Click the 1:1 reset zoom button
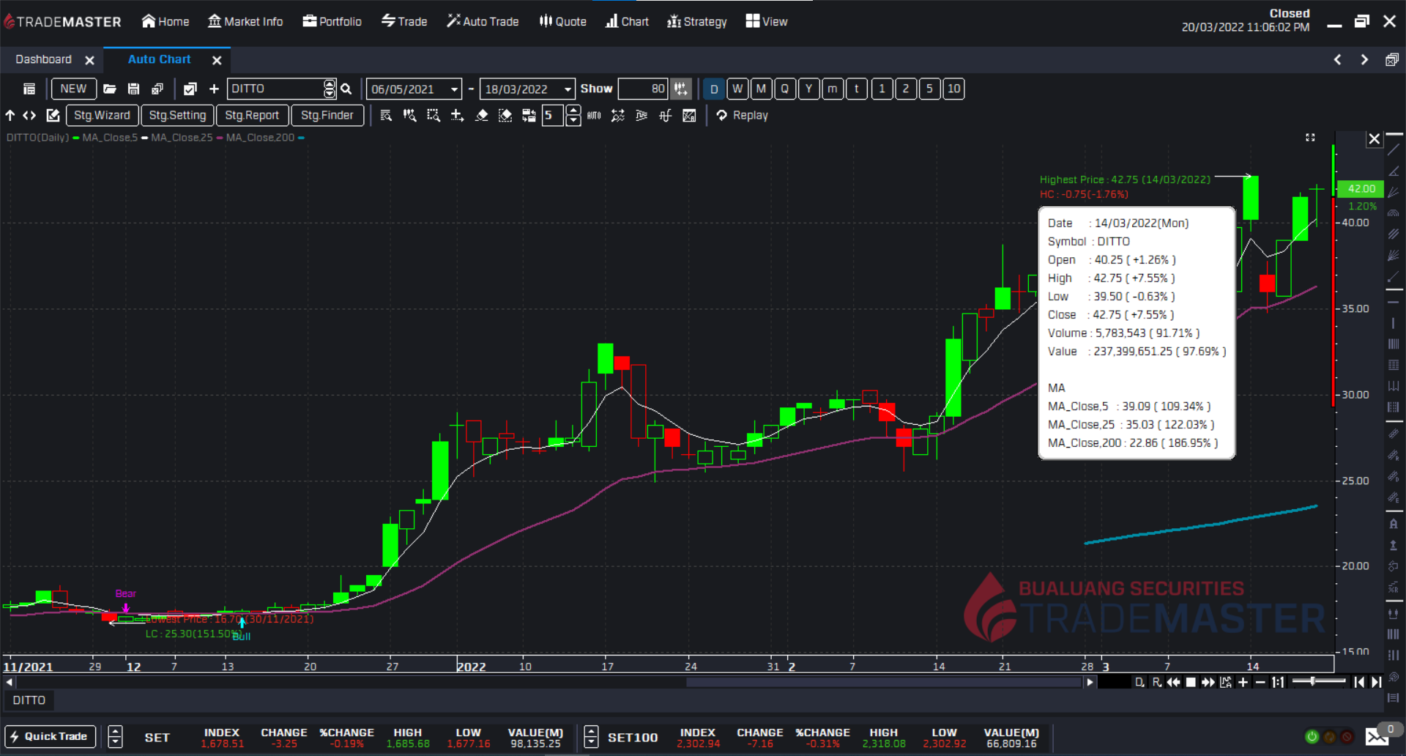Image resolution: width=1406 pixels, height=756 pixels. click(x=1278, y=682)
